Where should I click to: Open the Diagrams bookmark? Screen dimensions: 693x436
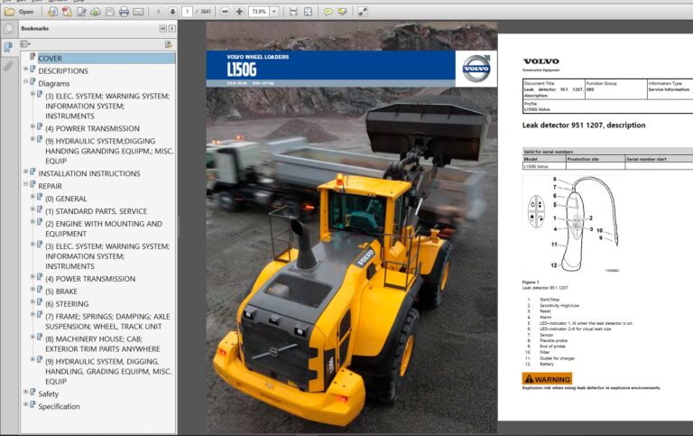tap(54, 84)
